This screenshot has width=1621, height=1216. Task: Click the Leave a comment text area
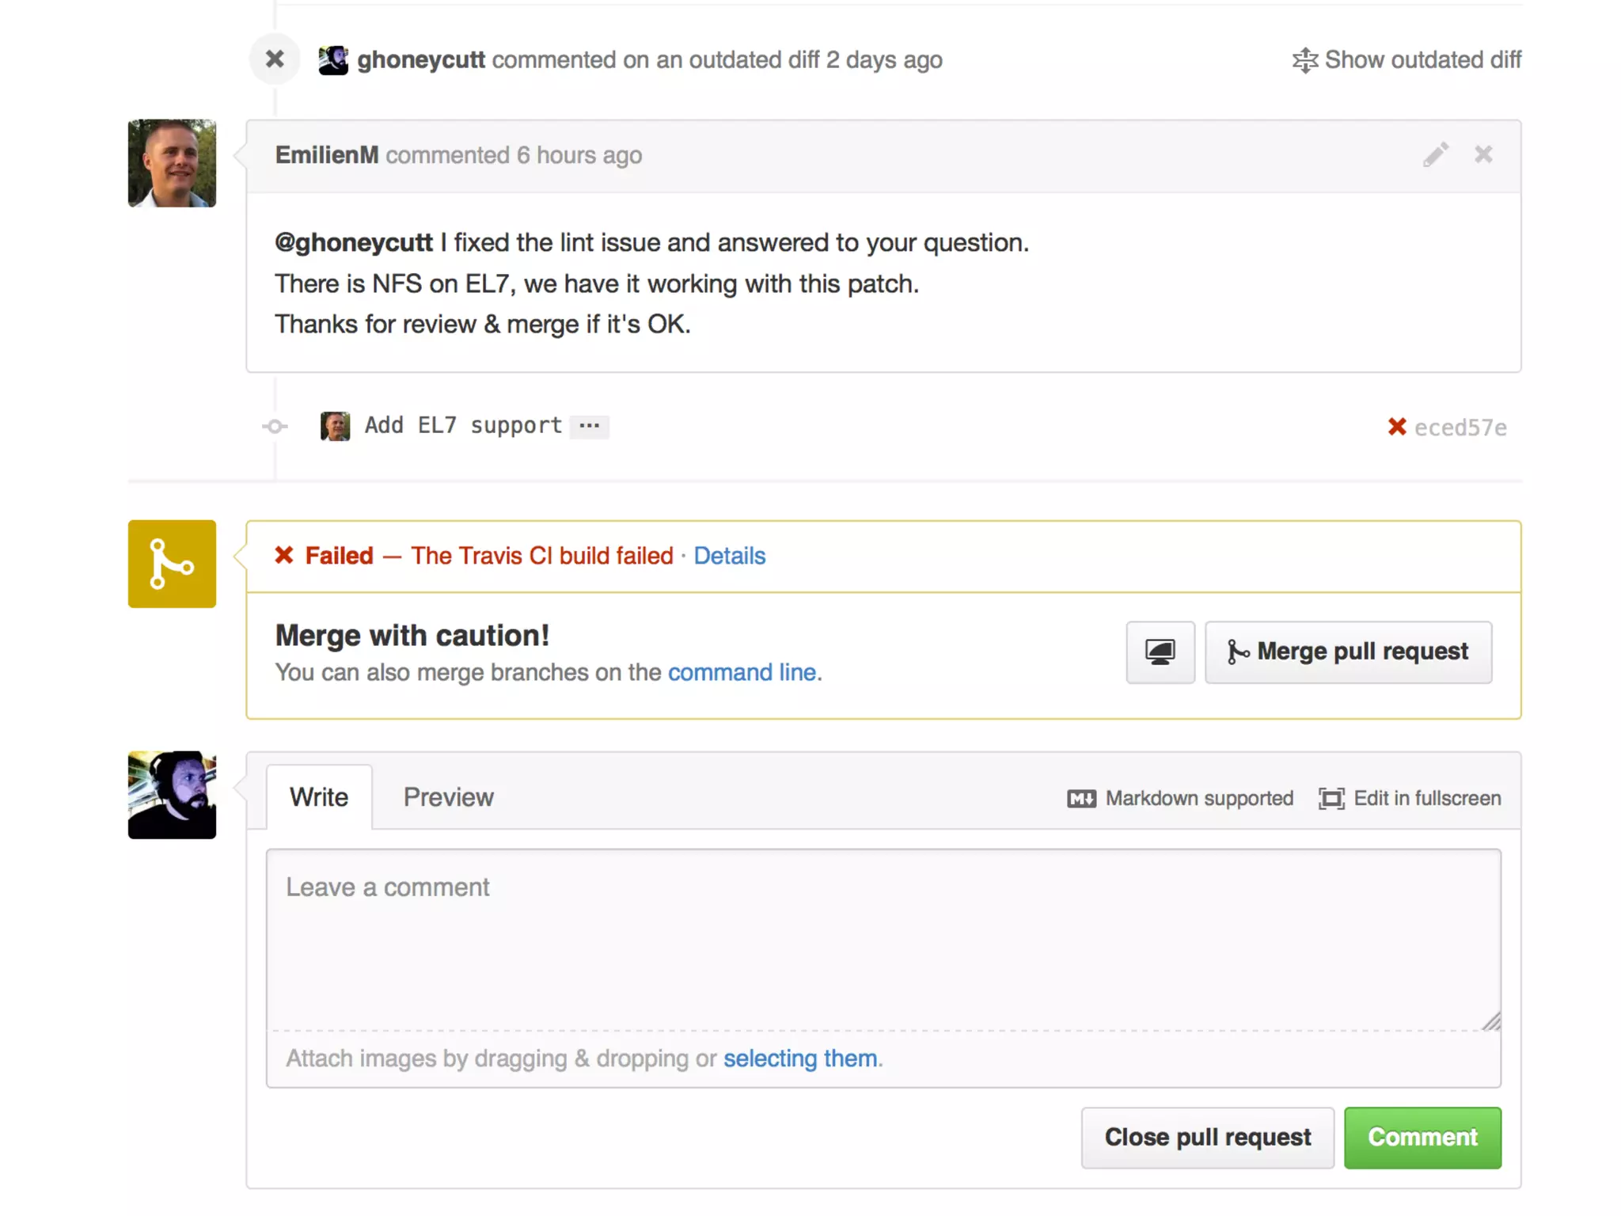point(883,938)
